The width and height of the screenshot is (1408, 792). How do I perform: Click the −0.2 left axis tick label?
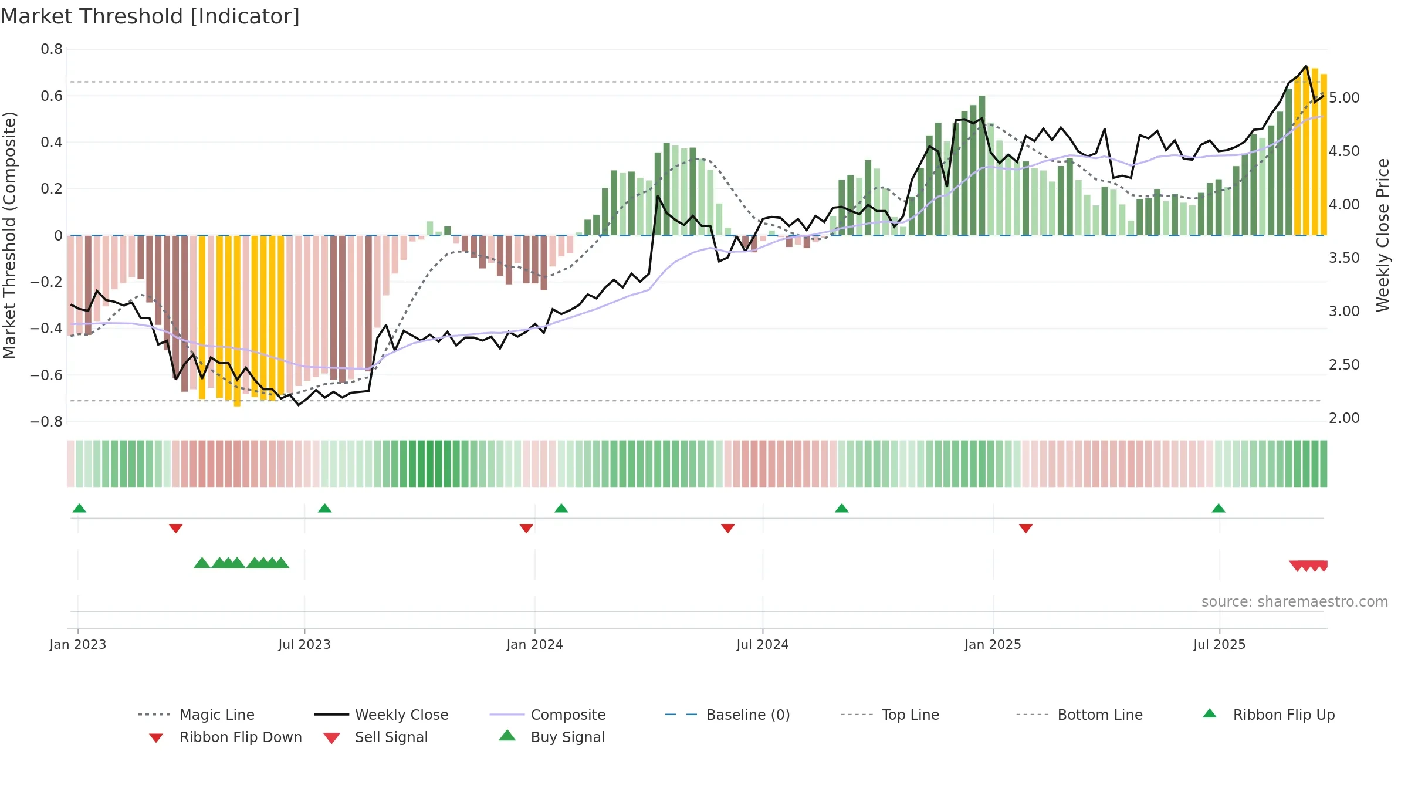point(46,282)
